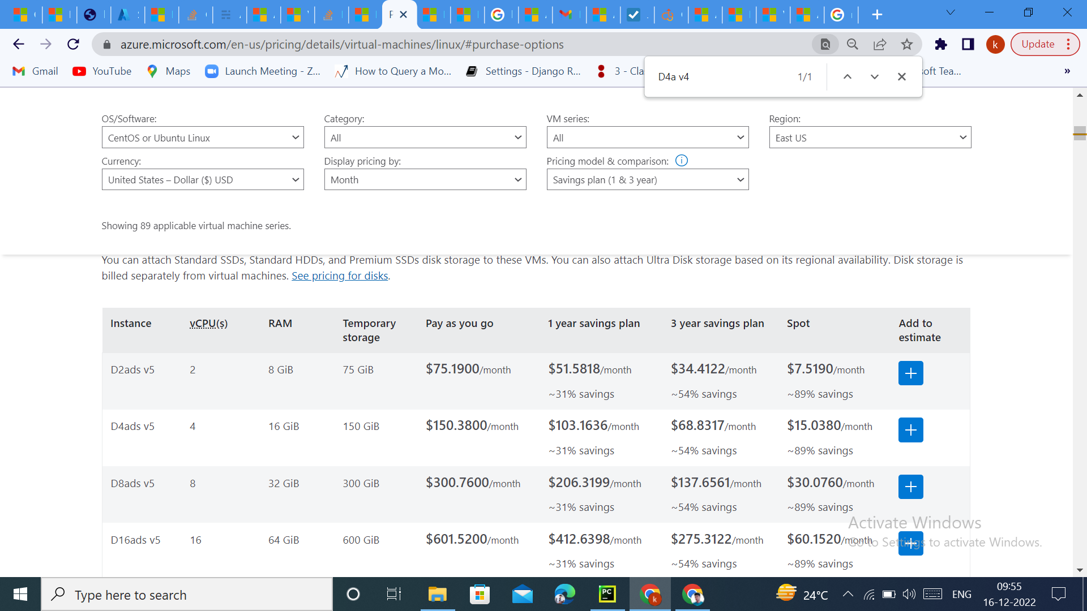Screen dimensions: 1087x611
Task: Follow the See pricing for disks link
Action: [x=340, y=276]
